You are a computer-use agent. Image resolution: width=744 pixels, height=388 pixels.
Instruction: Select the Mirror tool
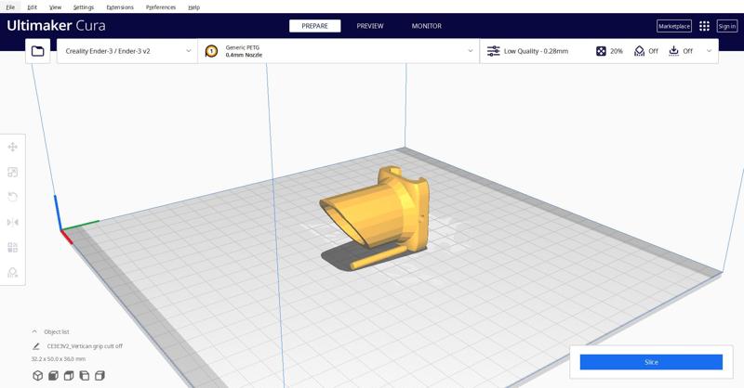(x=13, y=222)
